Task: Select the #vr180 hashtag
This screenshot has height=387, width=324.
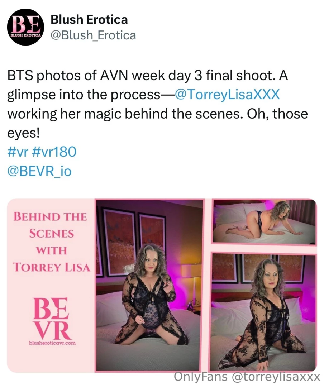Action: [54, 152]
